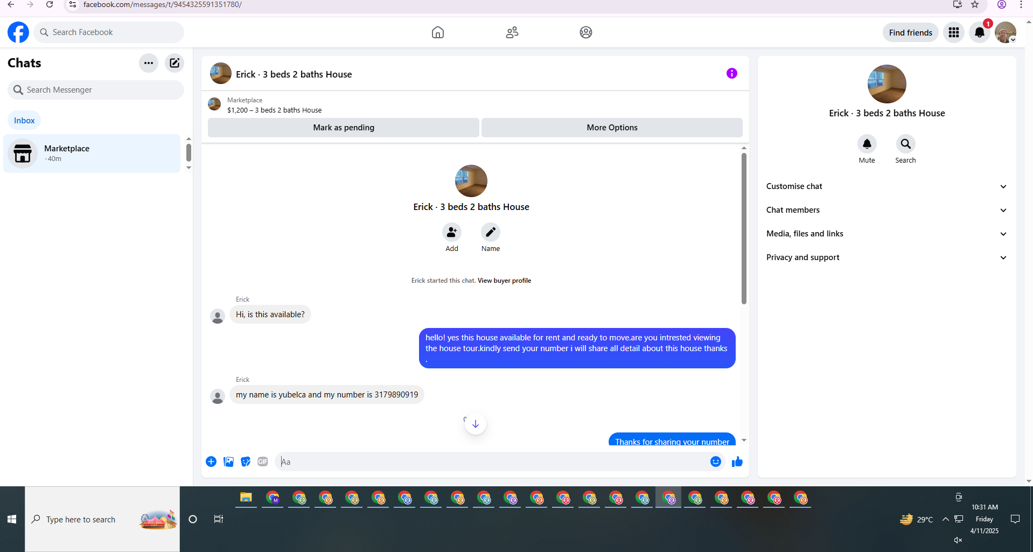Open conversation information purple icon

pyautogui.click(x=731, y=73)
